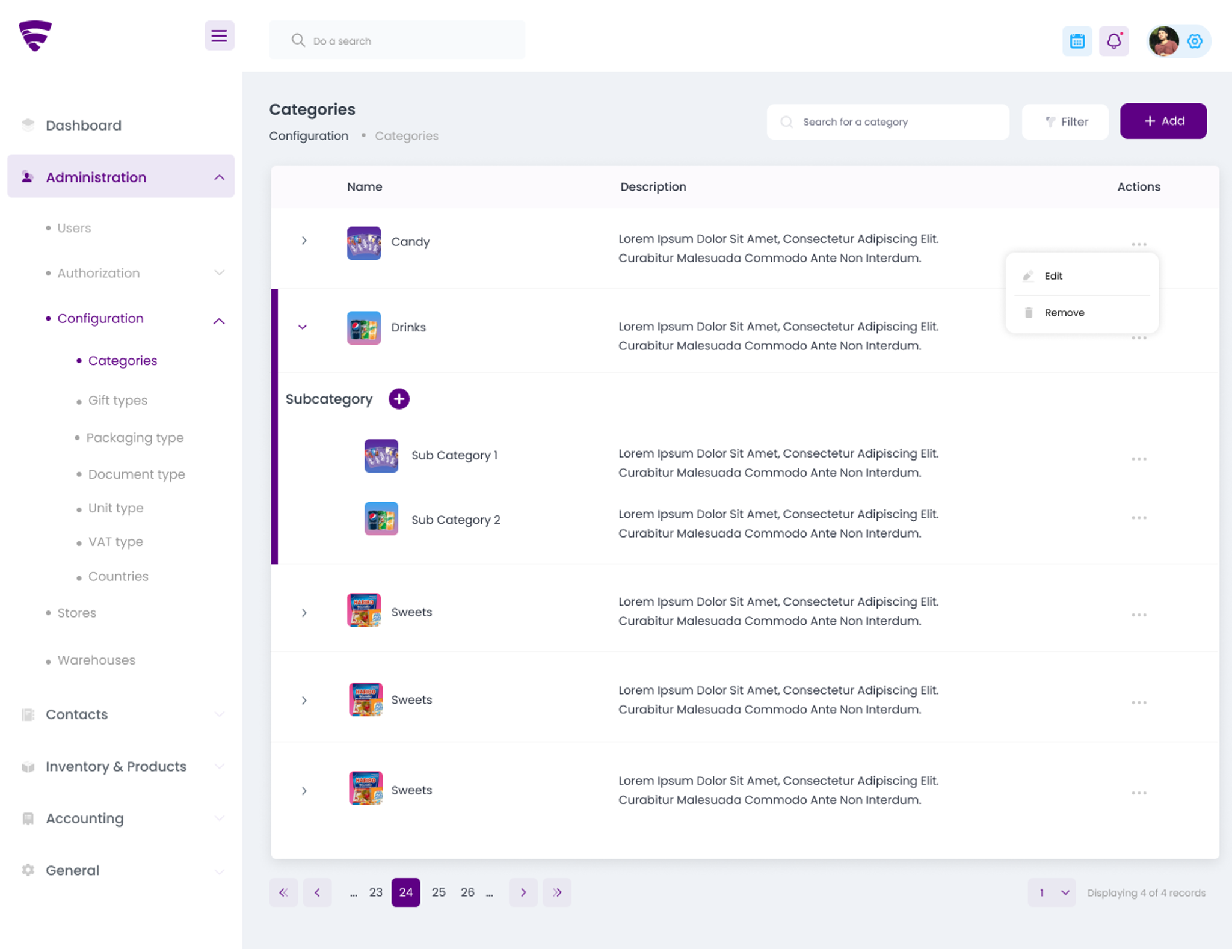Screen dimensions: 1232x949
Task: Click the Candy category thumbnail
Action: click(364, 243)
